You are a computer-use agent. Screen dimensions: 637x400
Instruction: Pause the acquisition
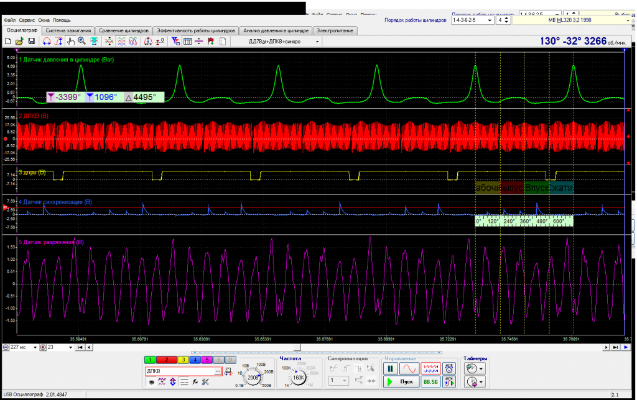click(391, 368)
